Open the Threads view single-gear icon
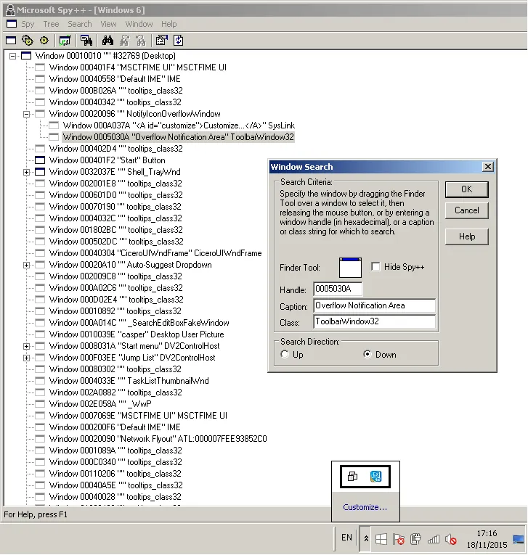This screenshot has width=528, height=555. click(x=44, y=41)
